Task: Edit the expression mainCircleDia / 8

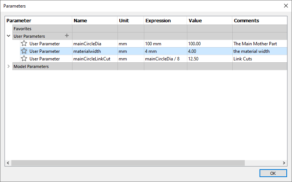Action: [x=165, y=59]
